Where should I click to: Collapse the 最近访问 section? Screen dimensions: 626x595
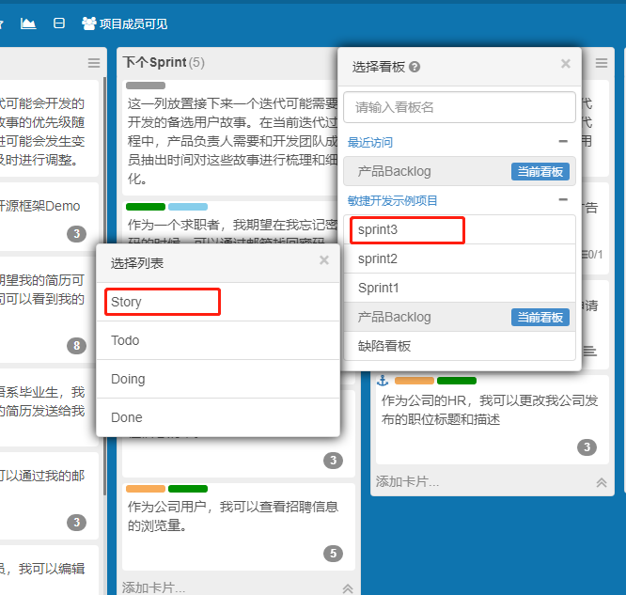tap(563, 142)
